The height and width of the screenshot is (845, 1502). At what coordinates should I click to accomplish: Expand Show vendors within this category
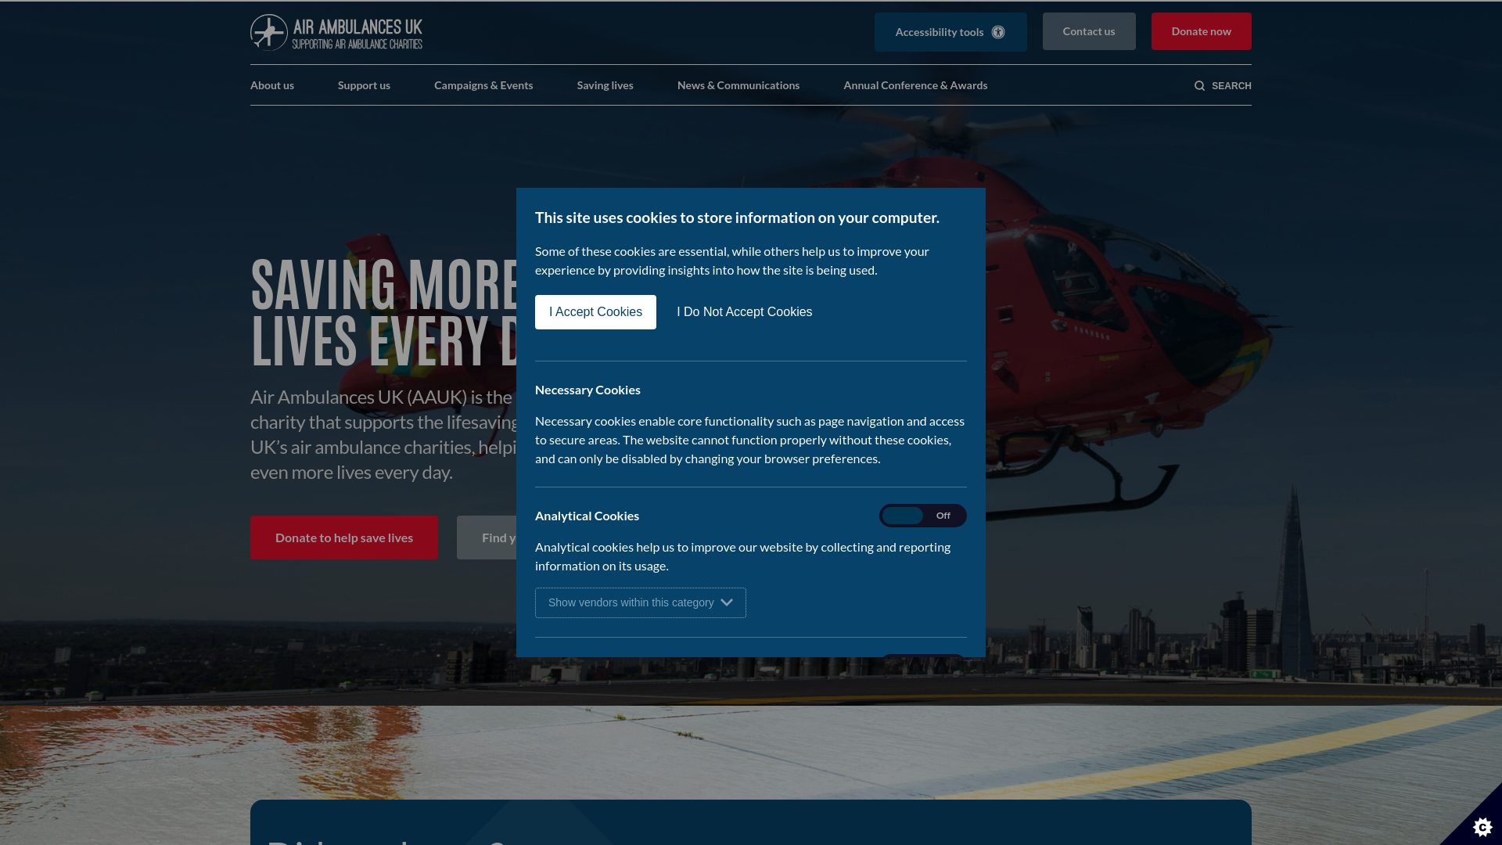click(x=641, y=602)
